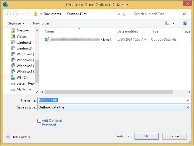The image size is (194, 146).
Task: Expand the File name dropdown
Action: point(188,100)
